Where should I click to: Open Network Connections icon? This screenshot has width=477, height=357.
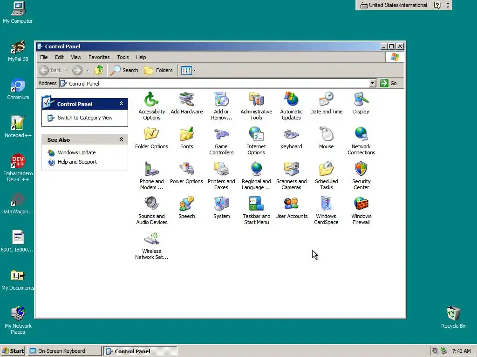point(361,140)
